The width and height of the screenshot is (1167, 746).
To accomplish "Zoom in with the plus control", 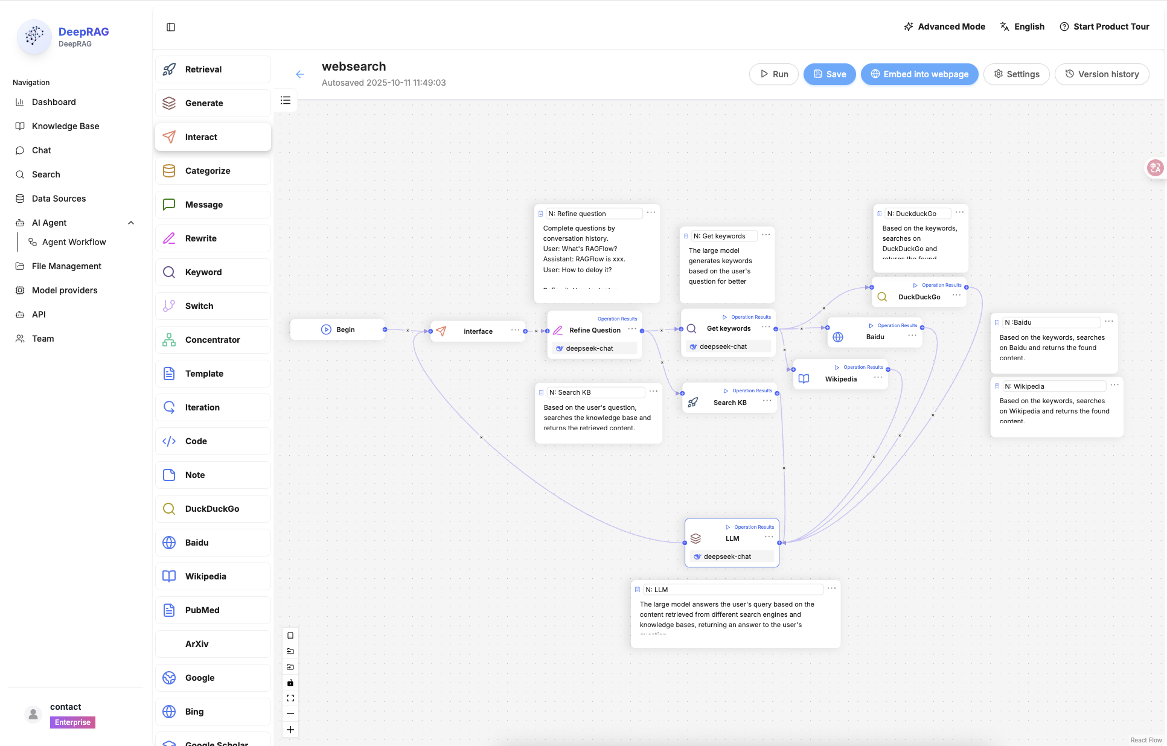I will pos(290,730).
